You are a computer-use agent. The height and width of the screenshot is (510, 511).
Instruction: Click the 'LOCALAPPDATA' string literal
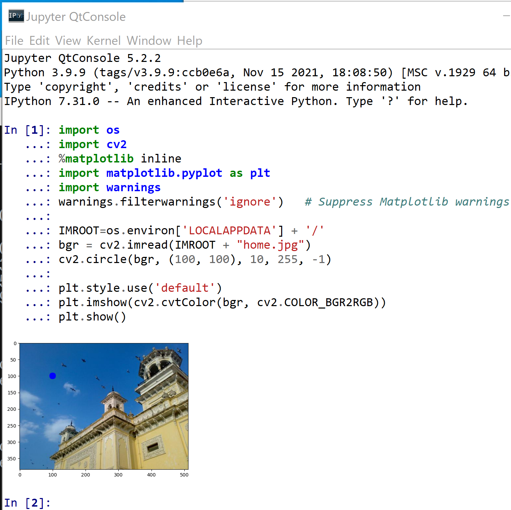[x=230, y=231]
